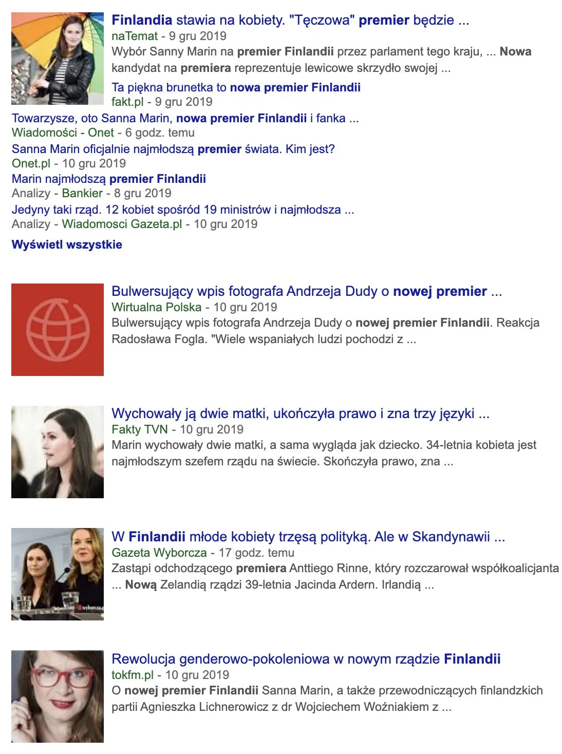Open headline 'Finlandia stawia na kobiety'

pos(290,20)
